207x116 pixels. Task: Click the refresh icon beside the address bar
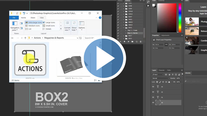[x=80, y=38]
